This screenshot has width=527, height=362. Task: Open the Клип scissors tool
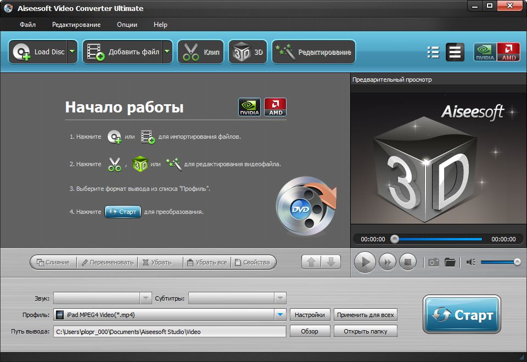point(201,52)
